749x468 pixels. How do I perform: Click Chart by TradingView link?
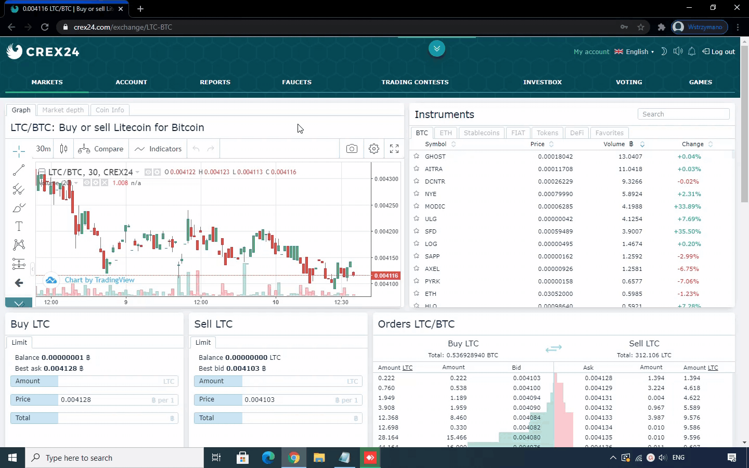pos(99,280)
